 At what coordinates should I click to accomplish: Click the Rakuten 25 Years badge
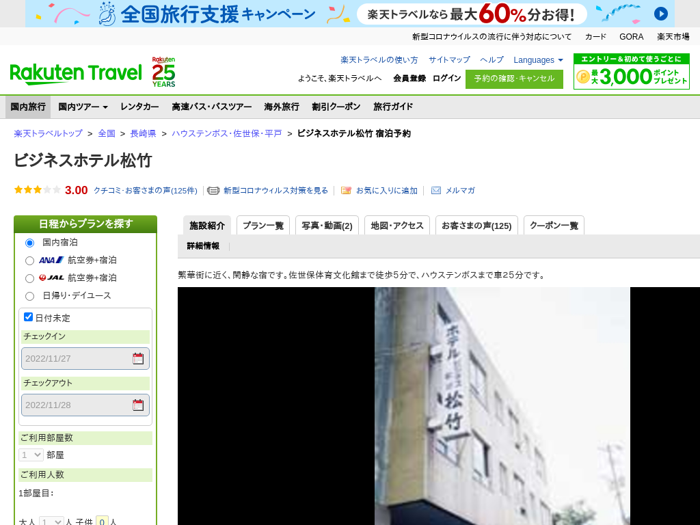(x=163, y=72)
